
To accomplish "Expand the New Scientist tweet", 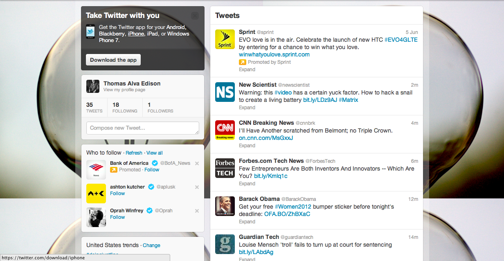I will pyautogui.click(x=247, y=108).
